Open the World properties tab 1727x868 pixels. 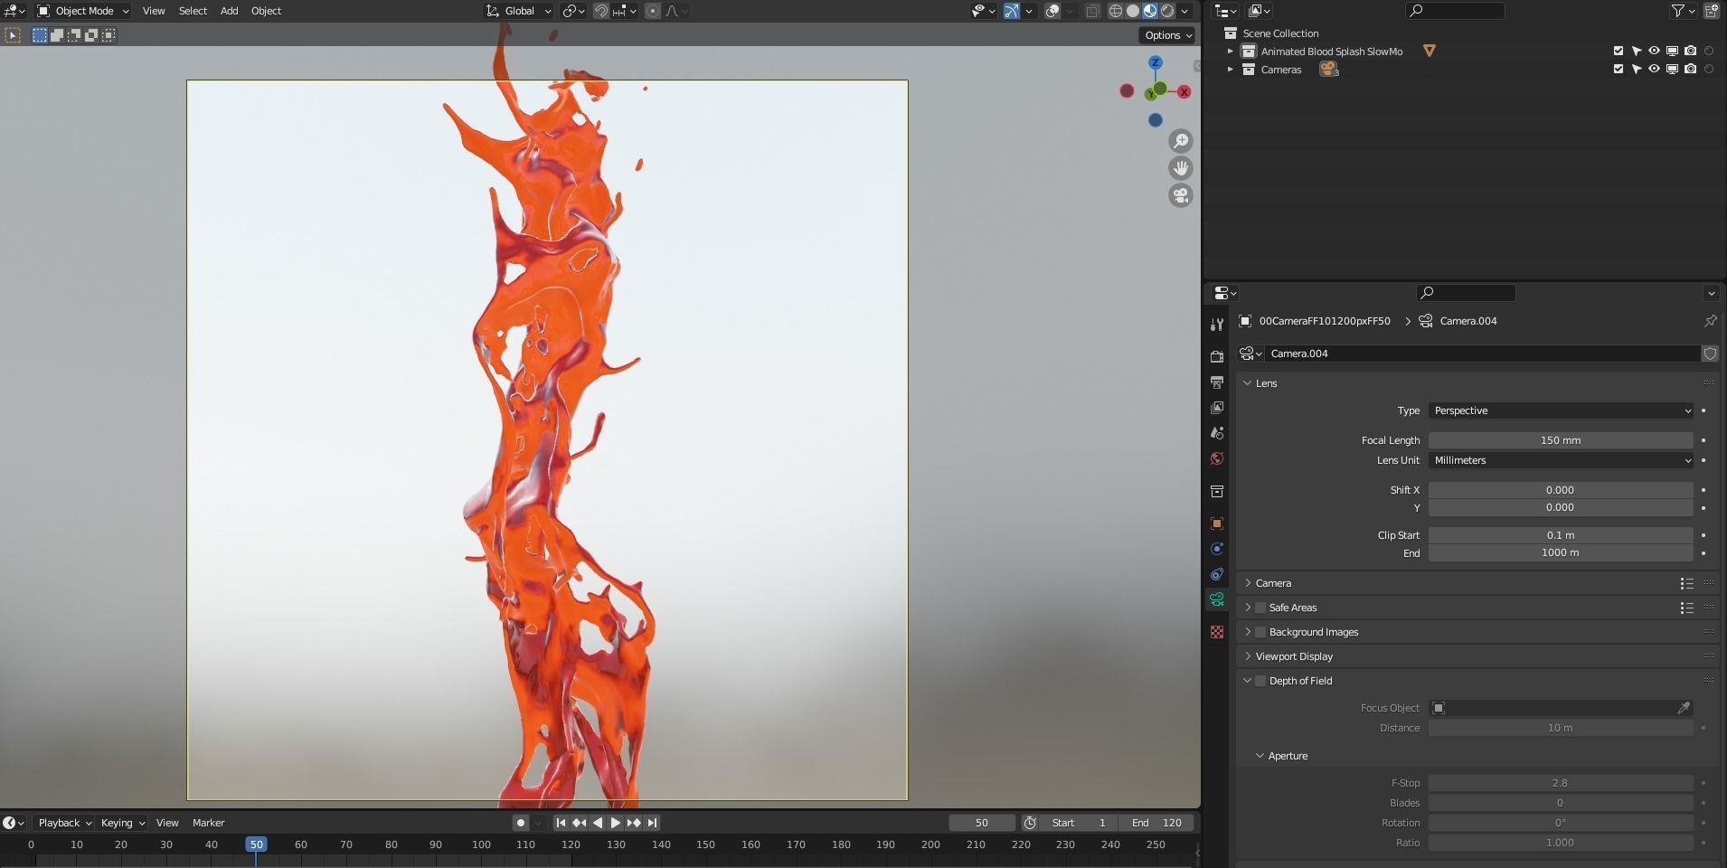click(x=1217, y=458)
